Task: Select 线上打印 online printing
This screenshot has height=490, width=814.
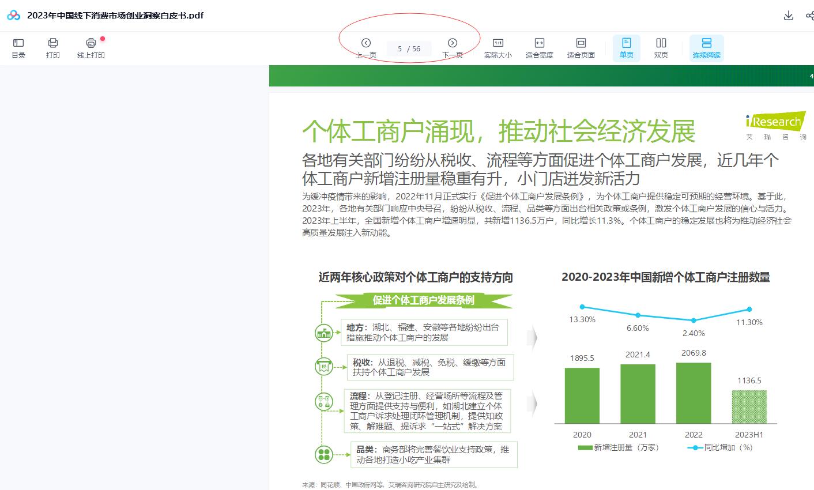Action: [x=90, y=48]
